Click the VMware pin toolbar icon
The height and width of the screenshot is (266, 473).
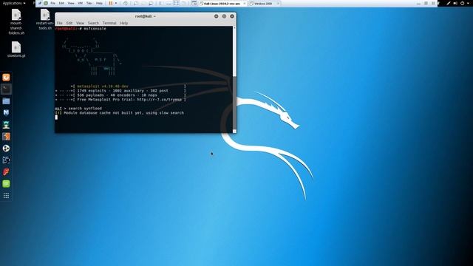40,3
